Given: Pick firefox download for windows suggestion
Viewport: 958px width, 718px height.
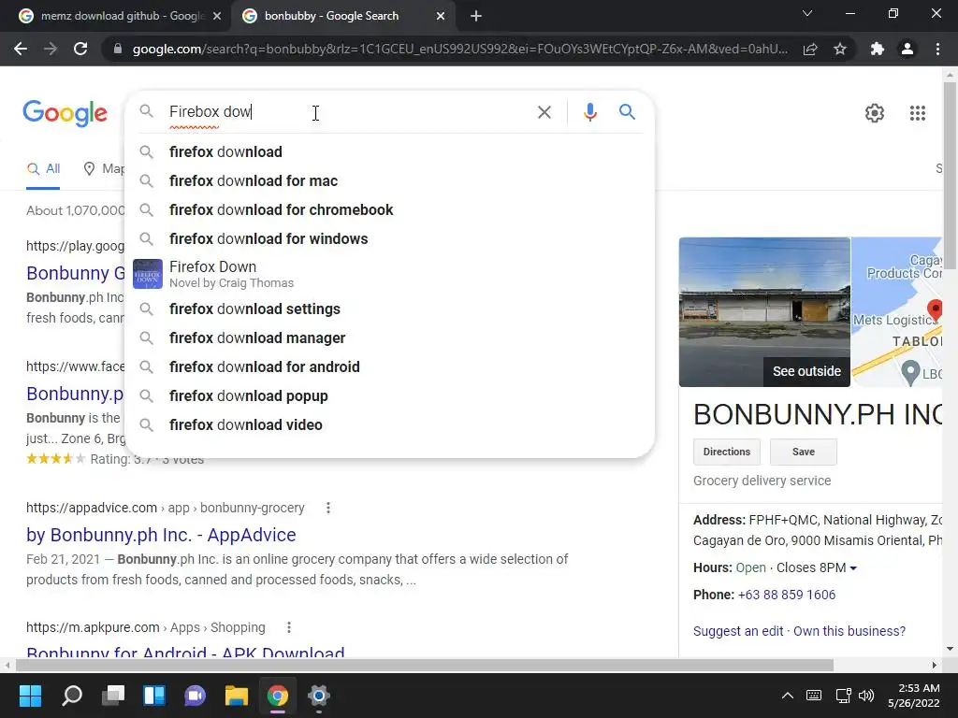Looking at the screenshot, I should (x=390, y=238).
